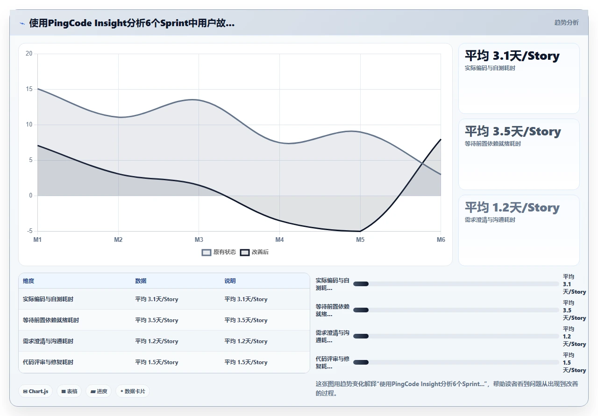Select the 进度 tag chip
This screenshot has width=598, height=416.
99,391
